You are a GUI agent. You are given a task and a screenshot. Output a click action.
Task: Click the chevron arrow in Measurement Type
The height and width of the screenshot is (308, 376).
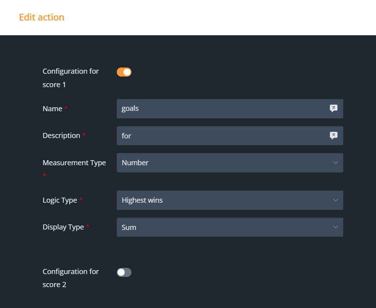[335, 163]
